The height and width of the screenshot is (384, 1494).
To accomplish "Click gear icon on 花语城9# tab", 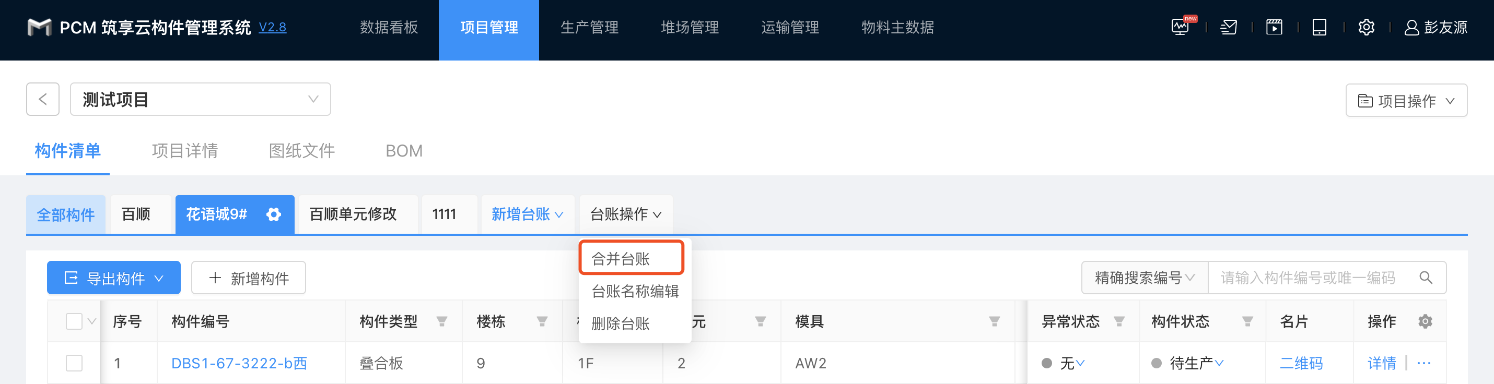I will [x=274, y=215].
